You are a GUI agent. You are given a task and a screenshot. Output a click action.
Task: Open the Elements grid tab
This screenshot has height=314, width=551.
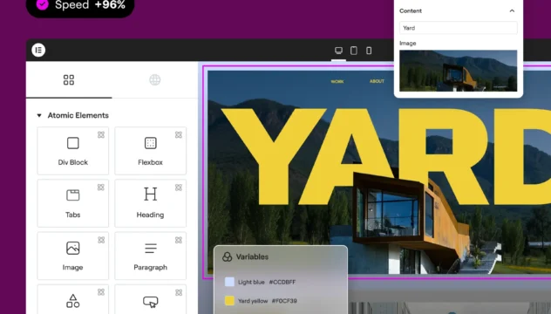tap(69, 80)
